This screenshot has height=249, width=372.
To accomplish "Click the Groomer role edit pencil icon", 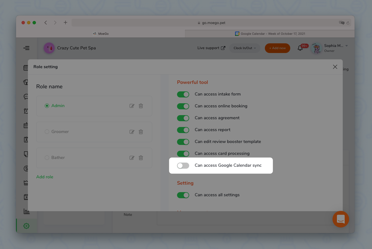I will 132,132.
